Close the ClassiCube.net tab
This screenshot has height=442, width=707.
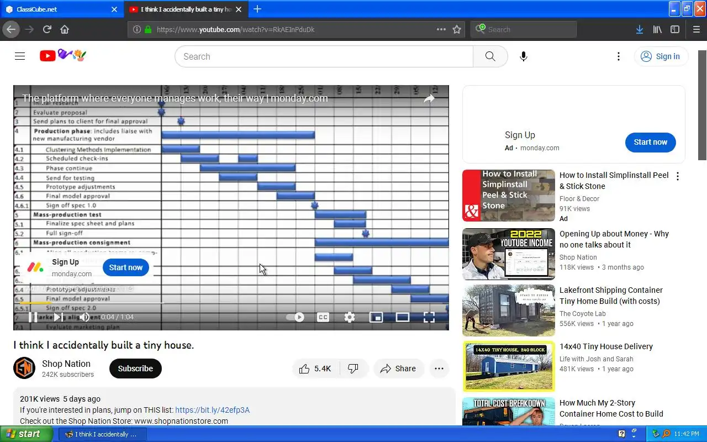(x=114, y=9)
